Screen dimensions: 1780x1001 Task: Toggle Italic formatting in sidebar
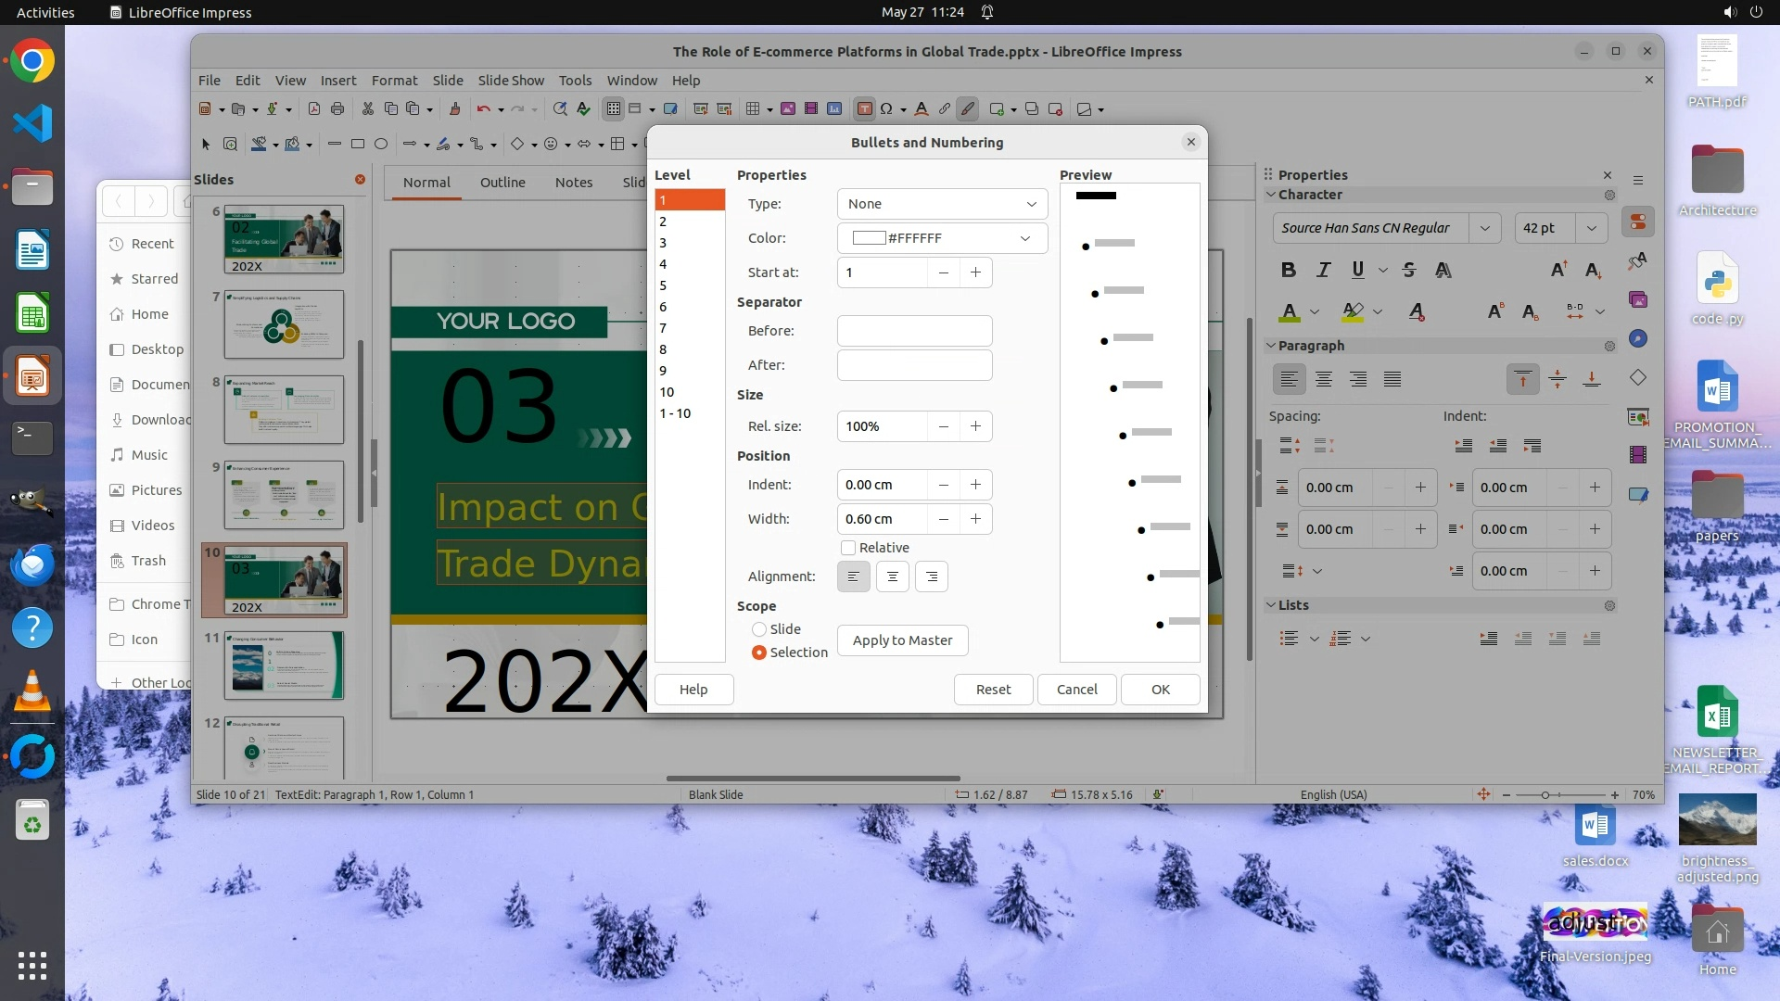[x=1323, y=270]
